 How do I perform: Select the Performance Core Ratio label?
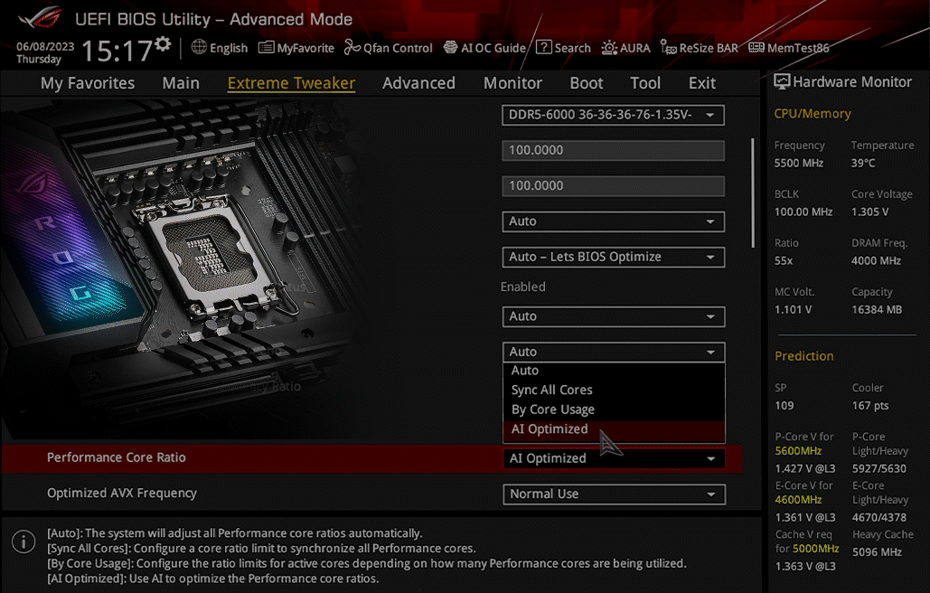pyautogui.click(x=117, y=457)
